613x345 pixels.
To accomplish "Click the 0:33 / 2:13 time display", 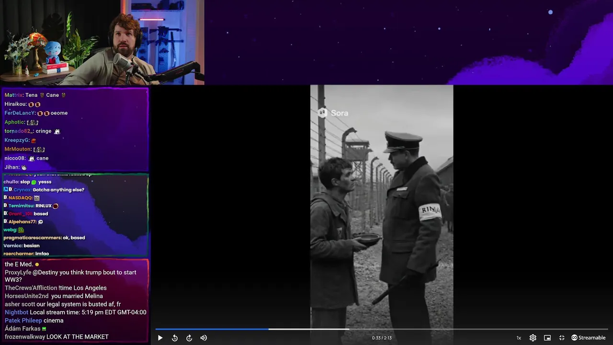I will point(382,338).
